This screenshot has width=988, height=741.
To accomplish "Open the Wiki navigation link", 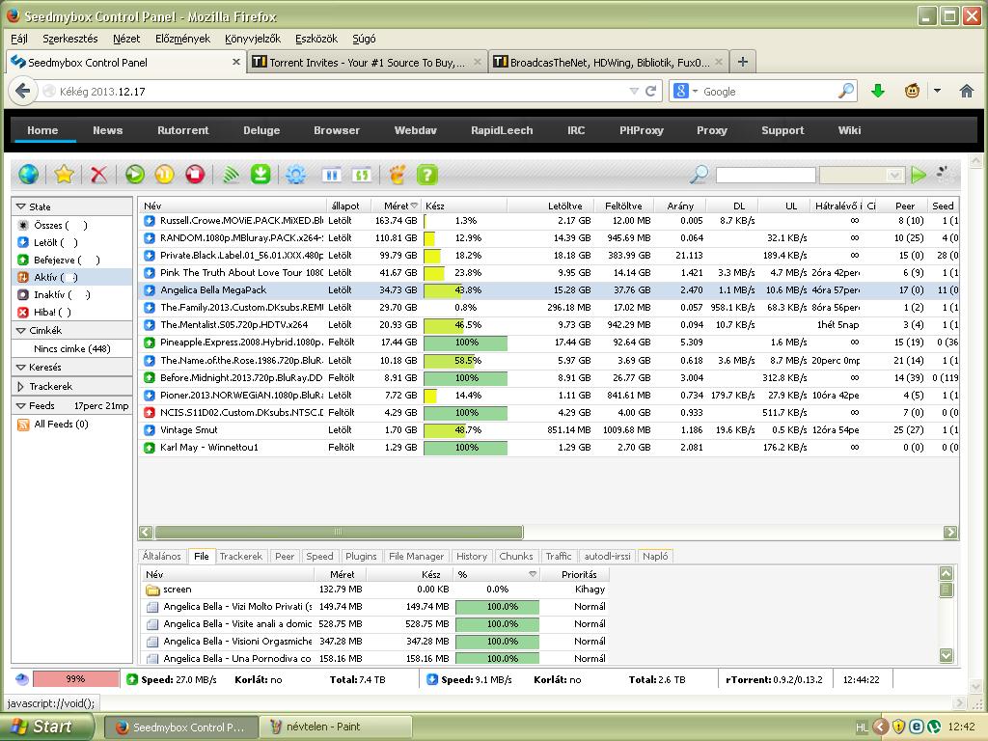I will pyautogui.click(x=849, y=130).
